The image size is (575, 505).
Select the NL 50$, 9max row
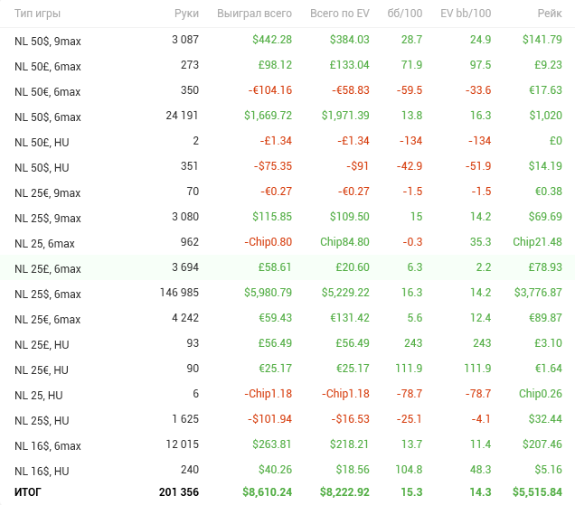tap(287, 40)
